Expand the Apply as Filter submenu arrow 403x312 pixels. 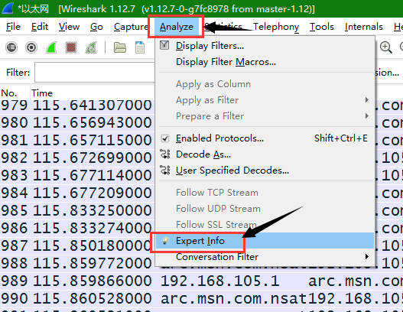click(x=367, y=99)
